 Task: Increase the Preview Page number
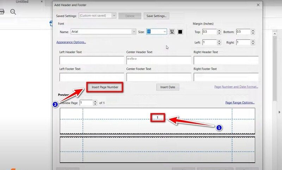coord(95,101)
